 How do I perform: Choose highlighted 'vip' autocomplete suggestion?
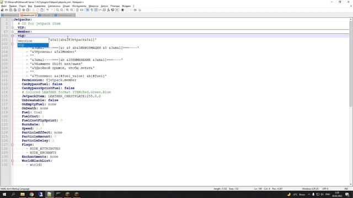(33, 45)
